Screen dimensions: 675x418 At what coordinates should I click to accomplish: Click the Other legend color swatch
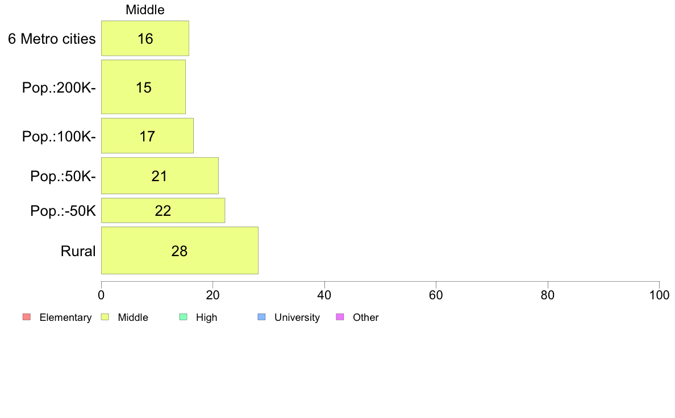pyautogui.click(x=340, y=317)
